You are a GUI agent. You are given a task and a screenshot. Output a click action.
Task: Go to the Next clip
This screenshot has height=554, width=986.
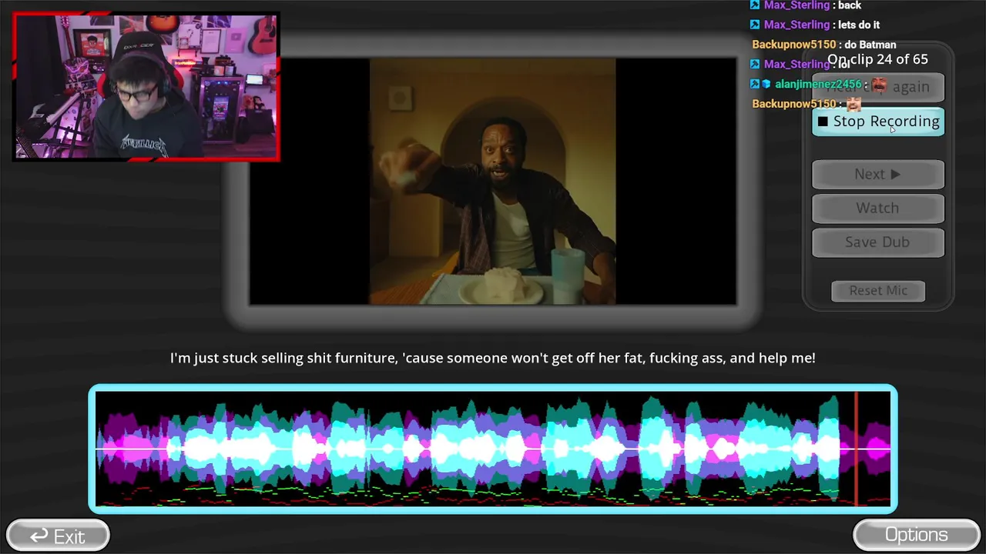[x=878, y=175]
